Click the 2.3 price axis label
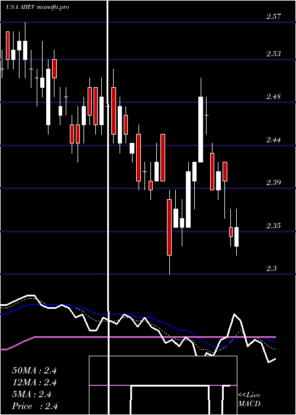Screen dimensions: 296x415 point(271,269)
